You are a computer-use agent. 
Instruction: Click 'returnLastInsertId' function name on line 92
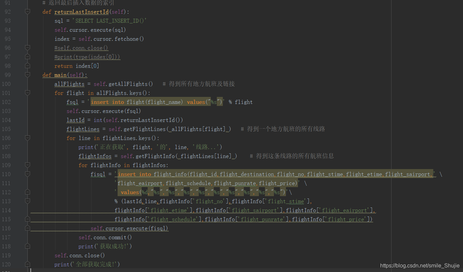coord(82,12)
